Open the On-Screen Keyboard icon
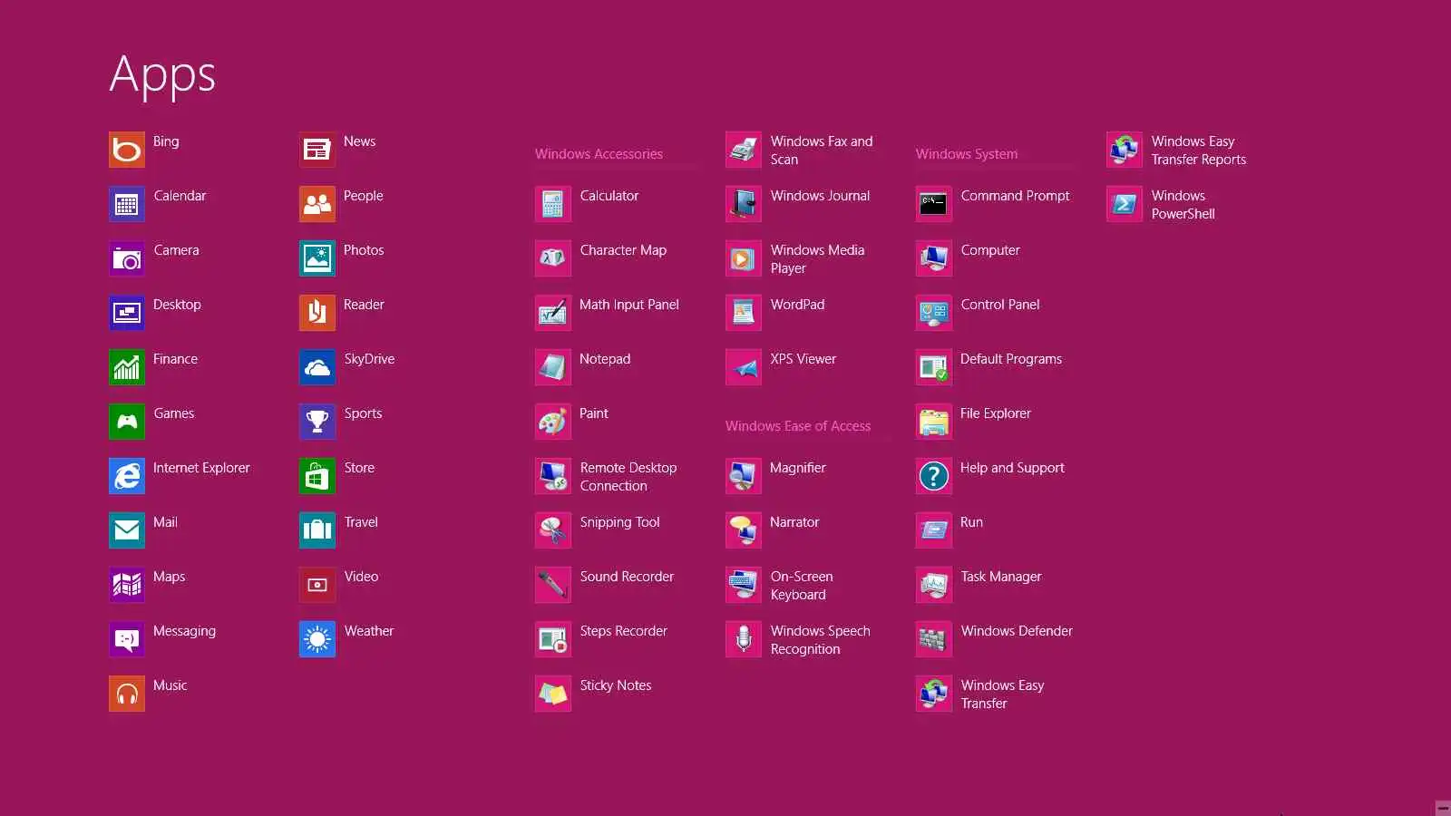The height and width of the screenshot is (816, 1451). click(x=744, y=585)
